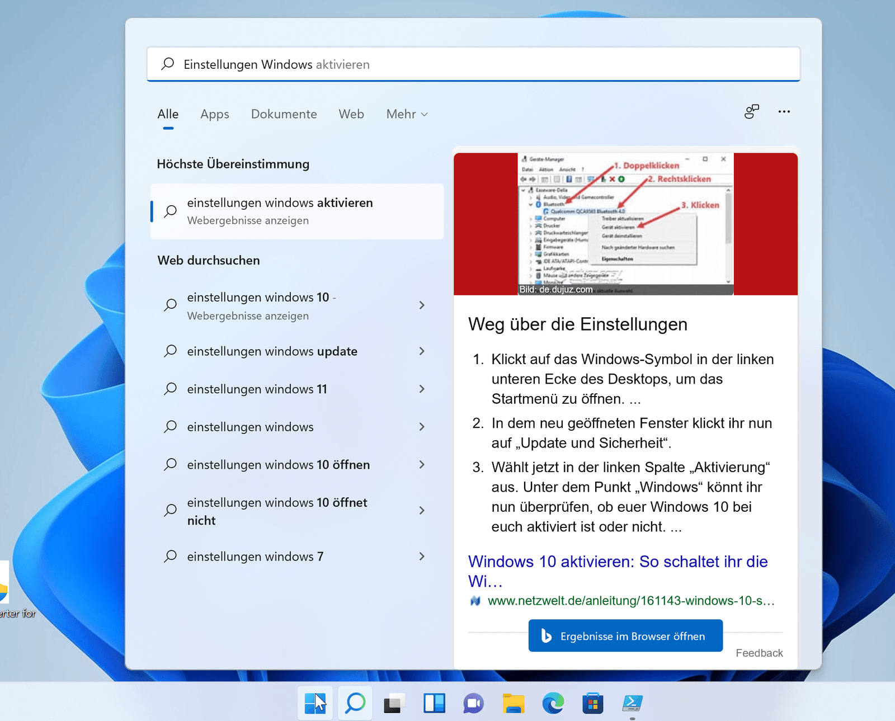This screenshot has width=895, height=721.
Task: Launch Windows Terminal from the taskbar
Action: coord(633,703)
